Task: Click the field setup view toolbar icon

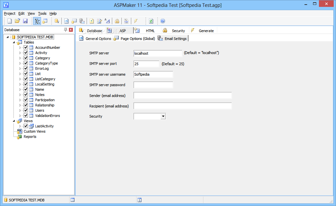Action: coord(45,21)
